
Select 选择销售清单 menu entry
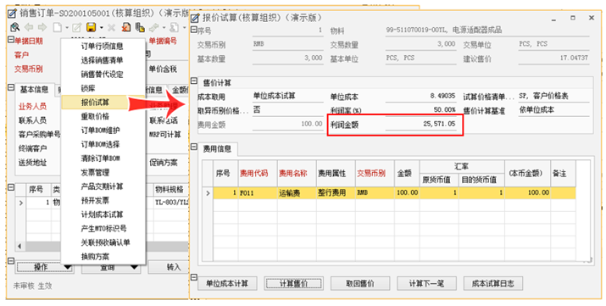(103, 60)
